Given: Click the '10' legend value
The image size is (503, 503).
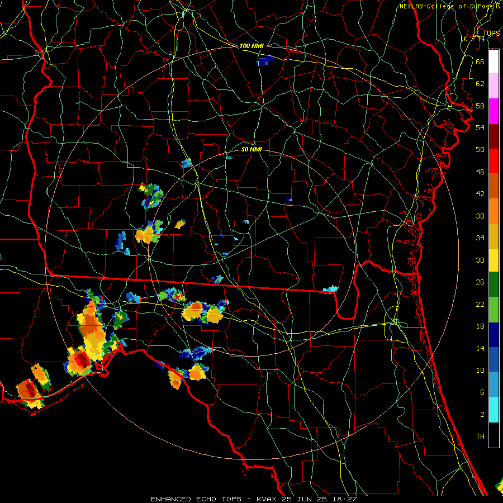Looking at the screenshot, I should pos(480,371).
